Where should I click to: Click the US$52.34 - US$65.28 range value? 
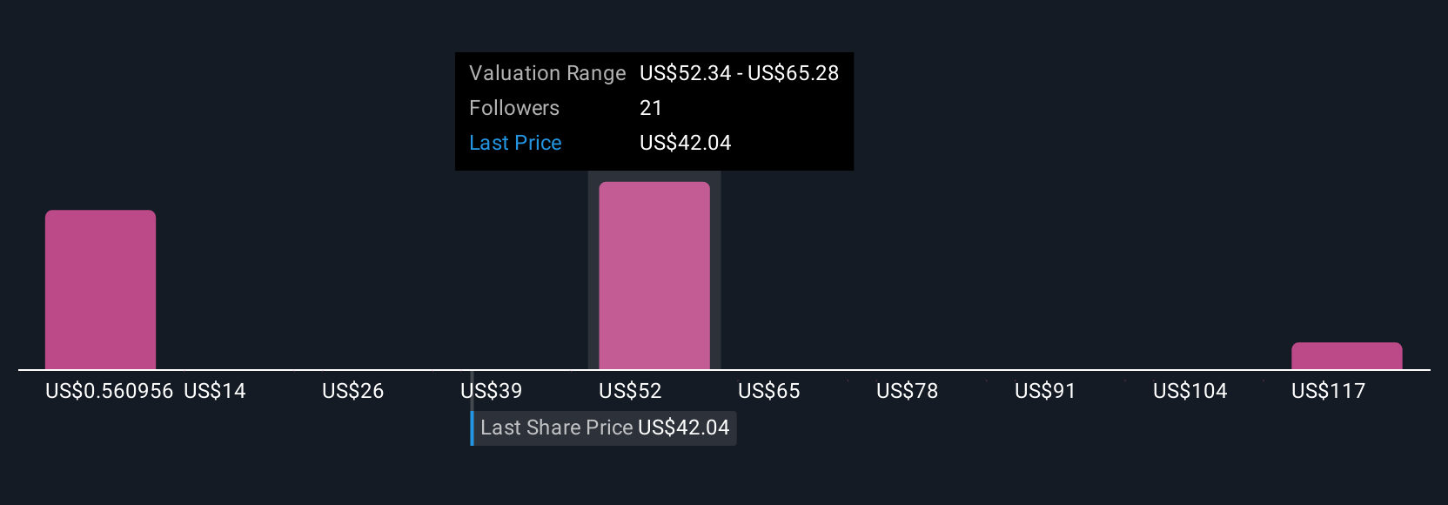point(740,73)
